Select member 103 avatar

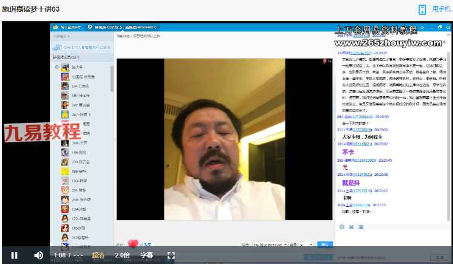(65, 180)
